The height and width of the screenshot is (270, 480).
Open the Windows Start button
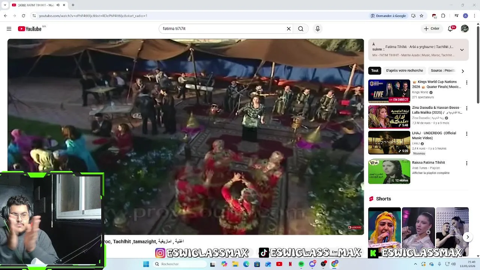[146, 264]
